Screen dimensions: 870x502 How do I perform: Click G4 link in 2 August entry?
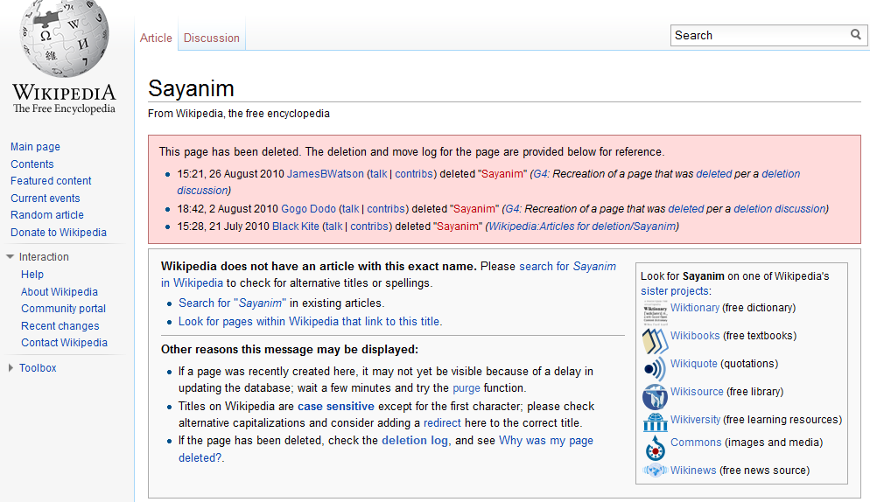514,208
